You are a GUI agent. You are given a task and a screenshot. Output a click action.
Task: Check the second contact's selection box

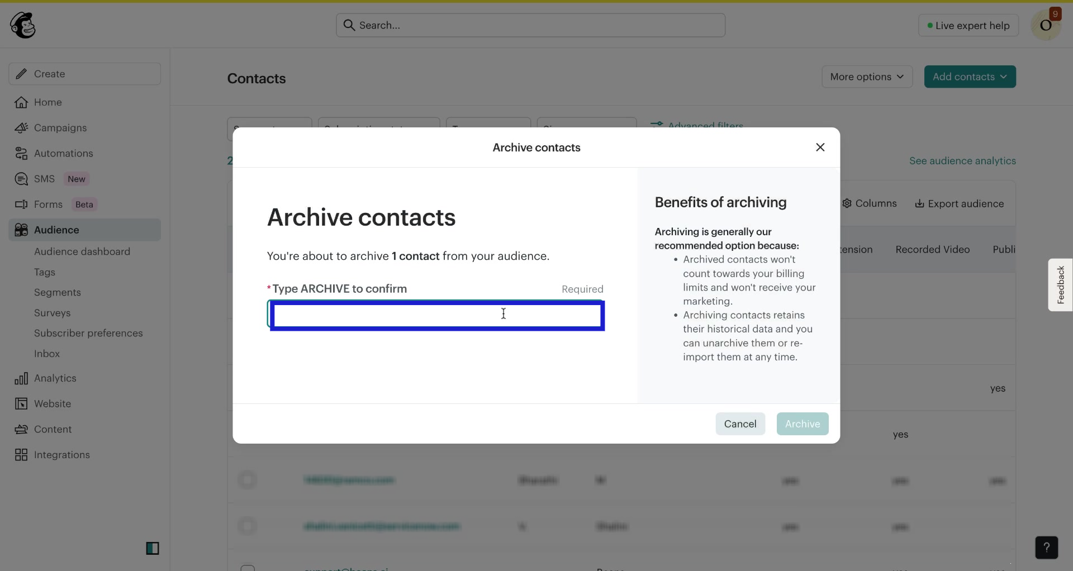[x=248, y=526]
